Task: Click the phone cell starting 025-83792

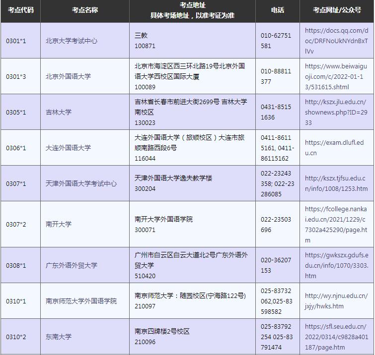Action: [x=277, y=337]
